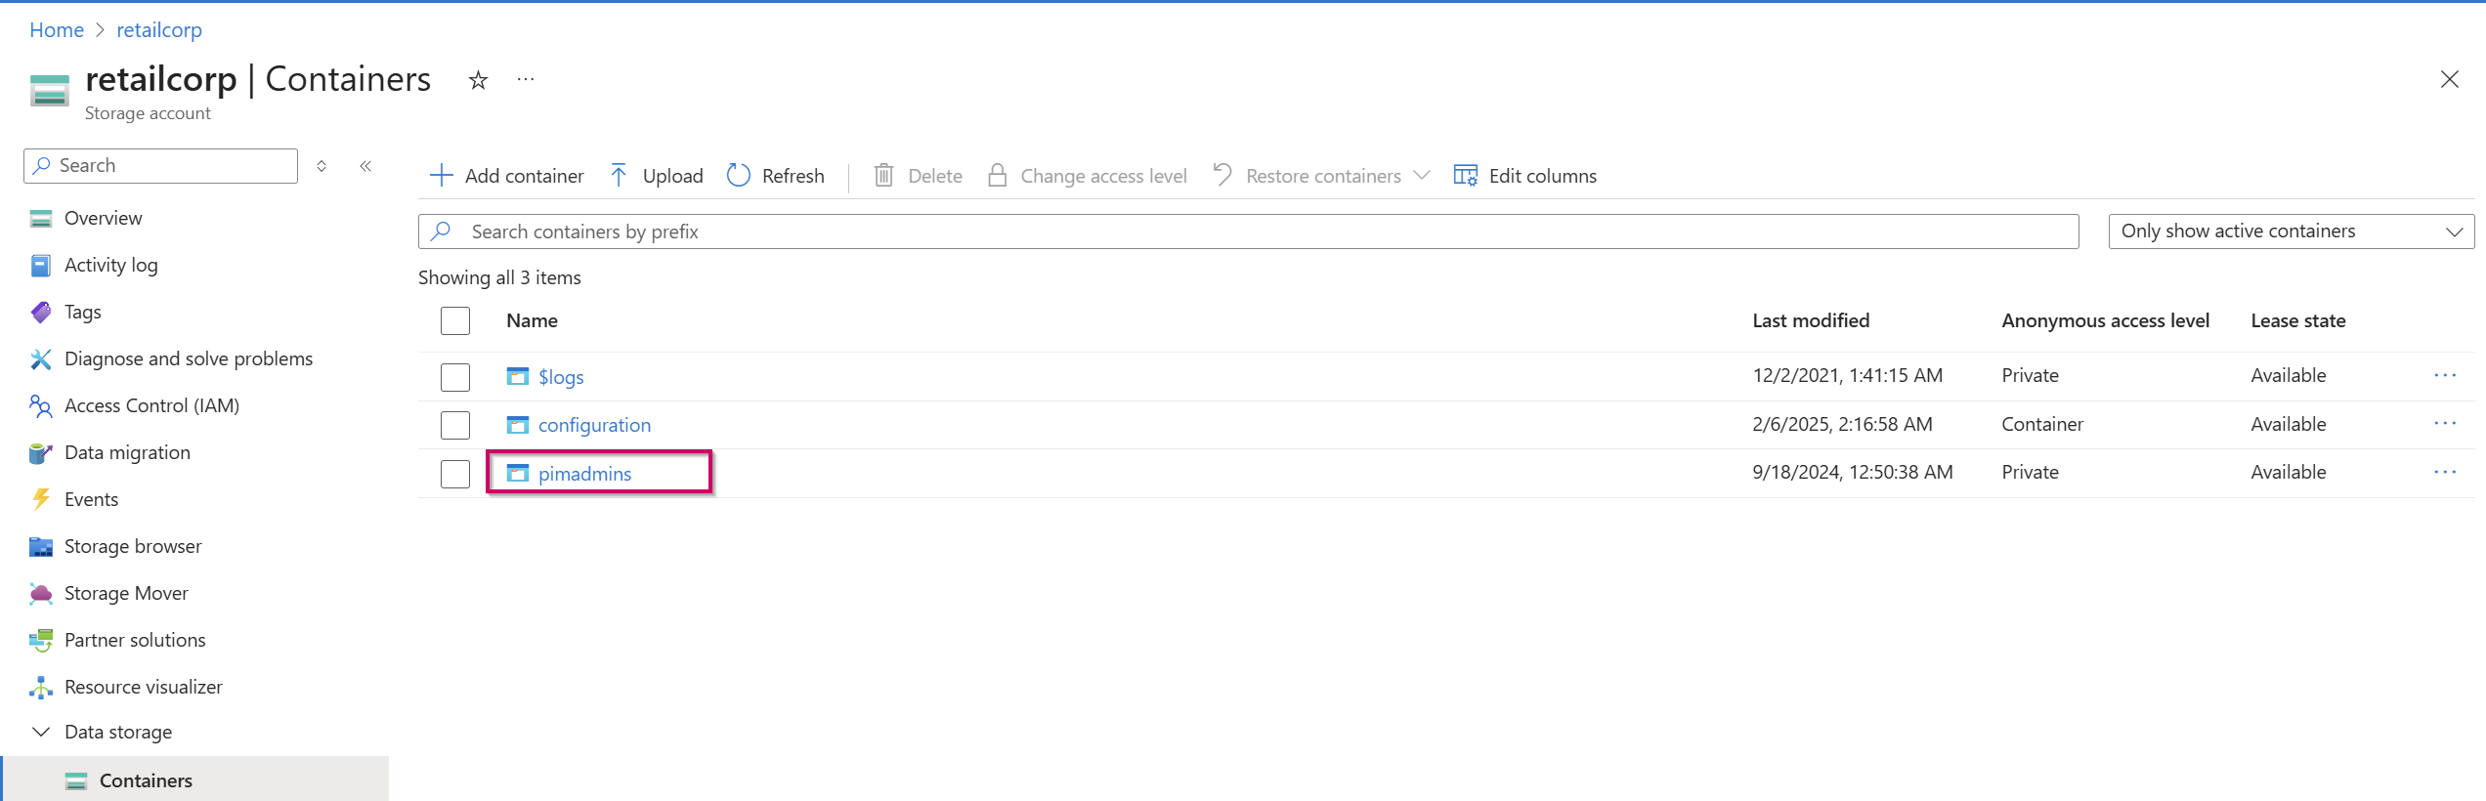Go to Storage browser in sidebar
The width and height of the screenshot is (2486, 801).
tap(133, 546)
